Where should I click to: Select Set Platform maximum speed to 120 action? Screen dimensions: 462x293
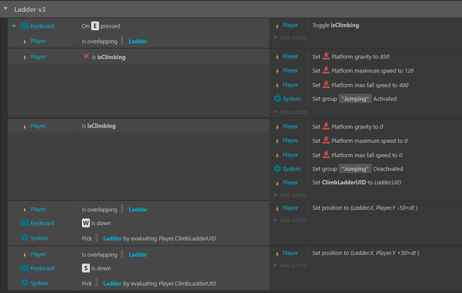pos(363,71)
